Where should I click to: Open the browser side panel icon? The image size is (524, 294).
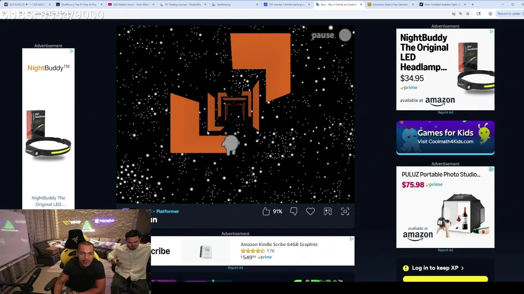click(x=479, y=13)
